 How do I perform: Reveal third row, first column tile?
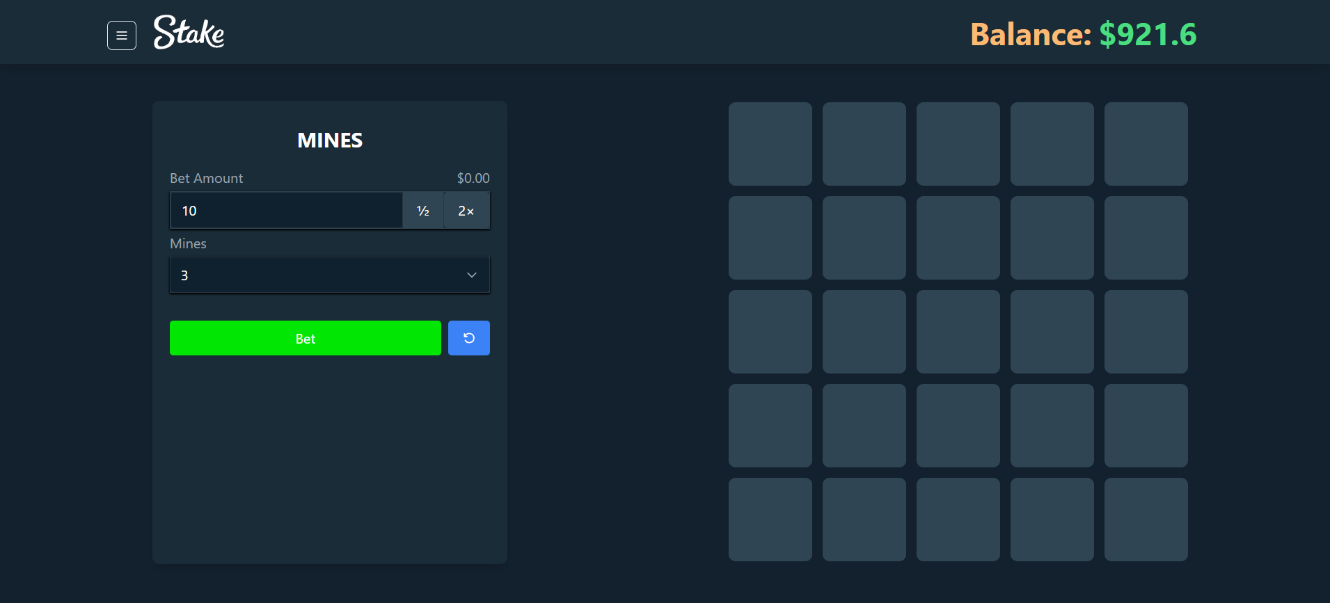click(x=770, y=332)
